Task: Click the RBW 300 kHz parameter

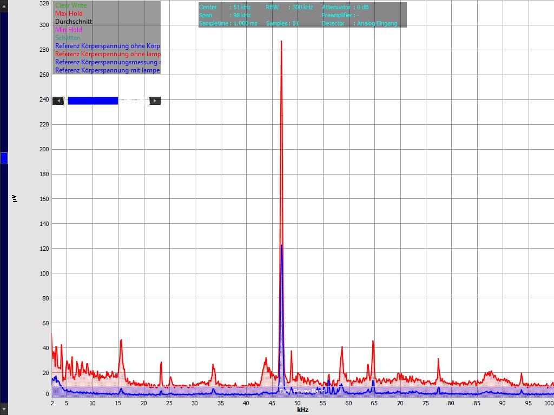Action: tap(289, 8)
